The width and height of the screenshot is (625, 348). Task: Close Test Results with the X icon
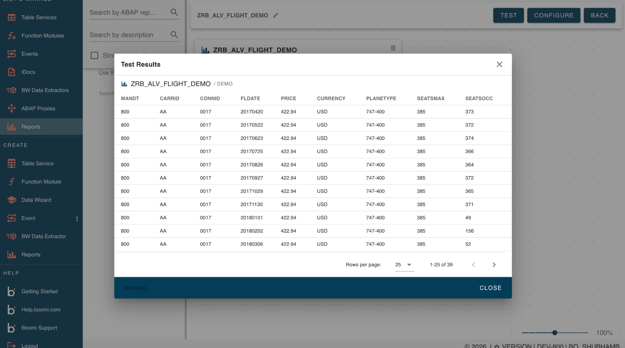click(x=499, y=64)
